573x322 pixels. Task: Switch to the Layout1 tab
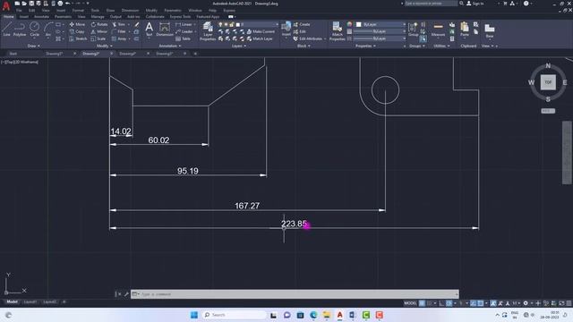coord(30,302)
